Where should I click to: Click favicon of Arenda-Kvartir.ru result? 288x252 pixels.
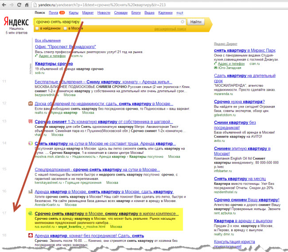[x=31, y=191]
